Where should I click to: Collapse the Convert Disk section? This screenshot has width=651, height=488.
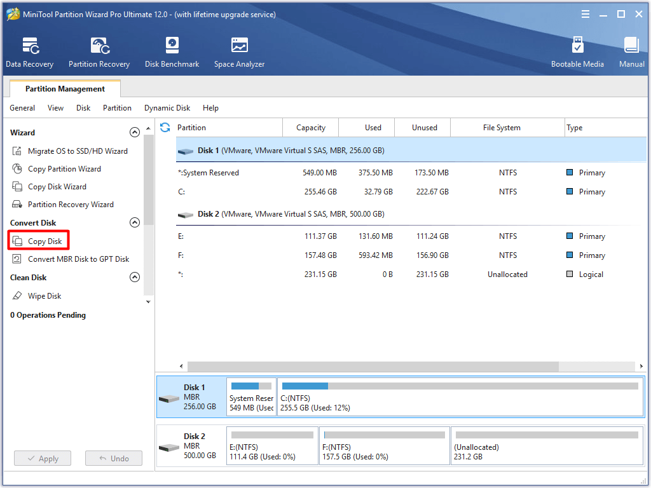135,222
